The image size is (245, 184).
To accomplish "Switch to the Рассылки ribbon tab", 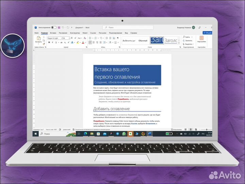I will pos(102,33).
